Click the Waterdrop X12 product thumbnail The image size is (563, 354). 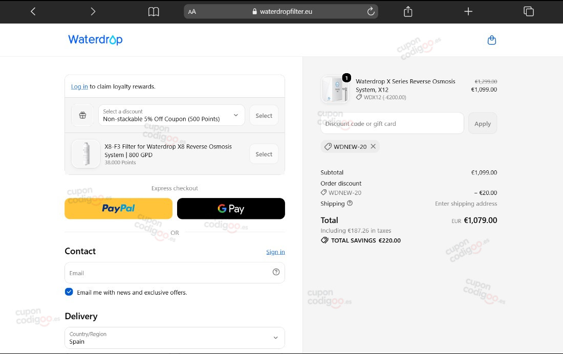point(335,89)
